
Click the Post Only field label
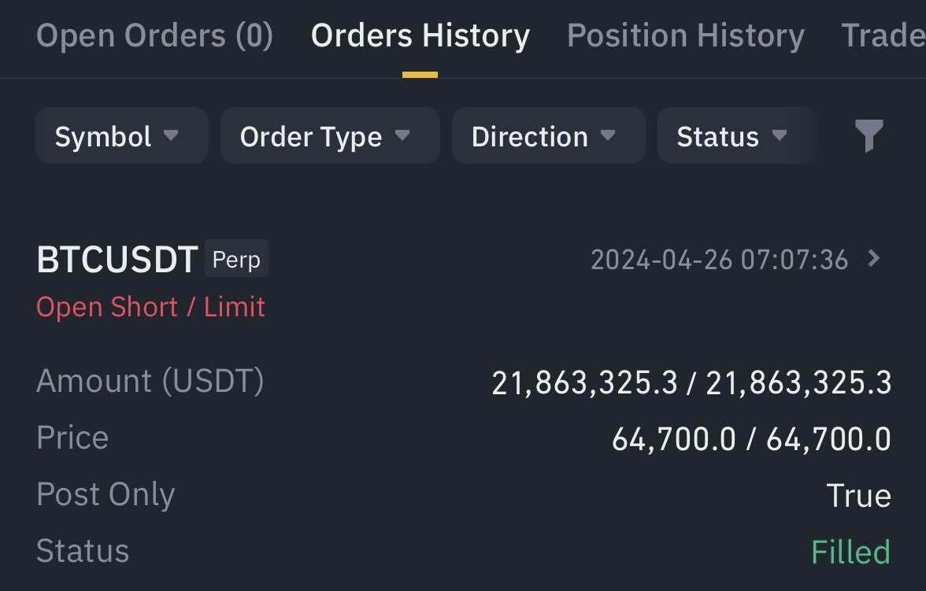[x=106, y=494]
